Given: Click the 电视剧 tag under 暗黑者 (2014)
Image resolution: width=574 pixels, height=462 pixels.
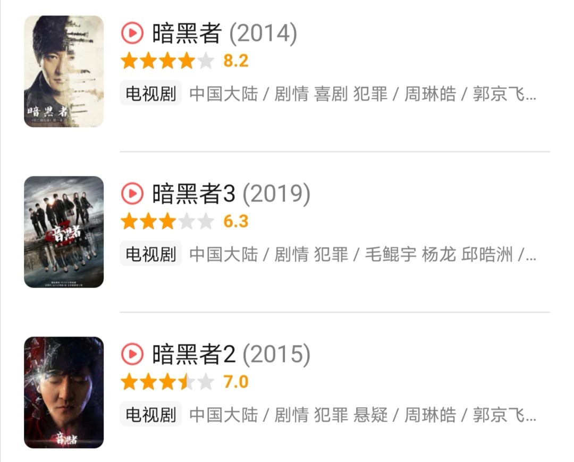Looking at the screenshot, I should point(150,94).
